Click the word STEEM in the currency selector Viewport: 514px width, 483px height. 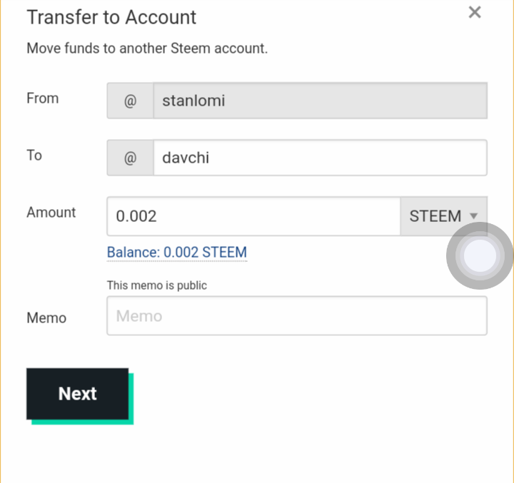point(435,216)
